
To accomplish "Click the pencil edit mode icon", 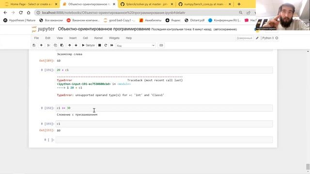I will [x=257, y=38].
